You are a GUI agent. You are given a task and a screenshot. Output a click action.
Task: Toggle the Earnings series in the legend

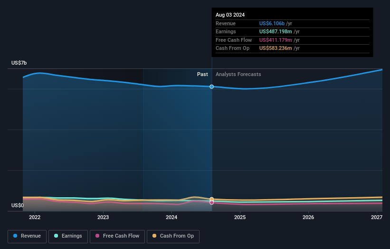68,236
